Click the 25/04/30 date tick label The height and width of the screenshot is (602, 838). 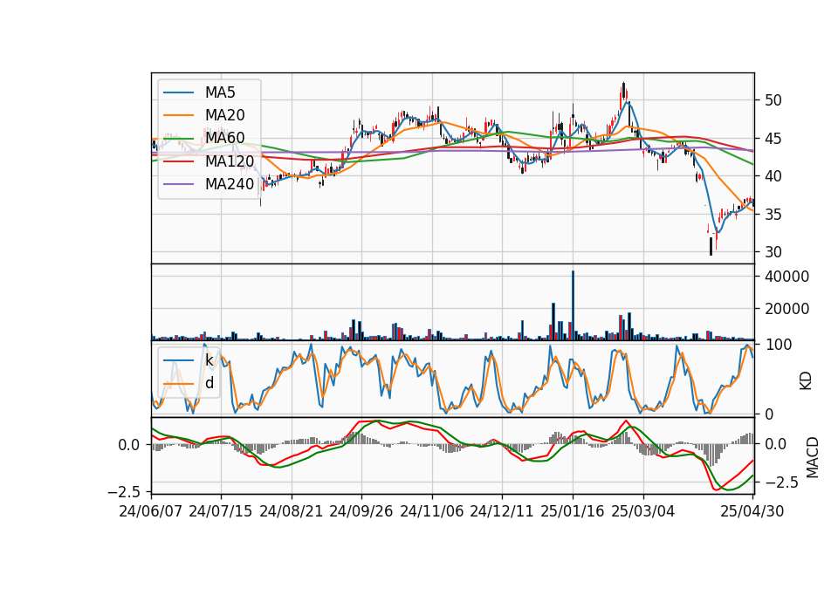pyautogui.click(x=752, y=511)
